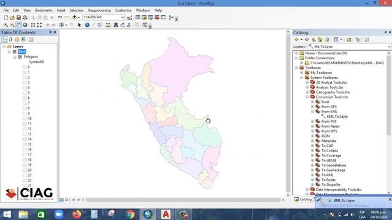Create a new map document
Image resolution: width=392 pixels, height=220 pixels.
6,18
